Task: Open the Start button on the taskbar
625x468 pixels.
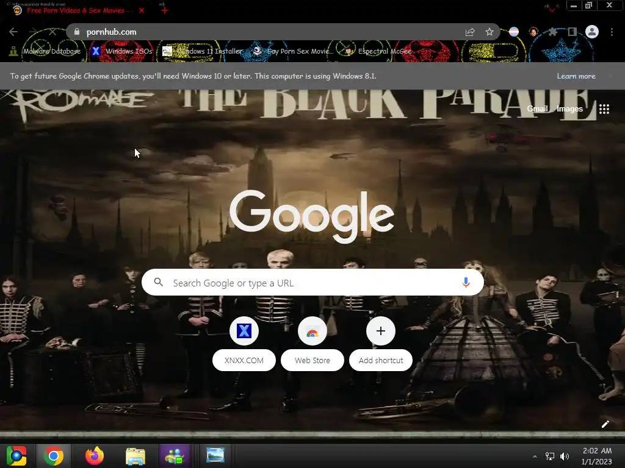Action: (x=16, y=456)
